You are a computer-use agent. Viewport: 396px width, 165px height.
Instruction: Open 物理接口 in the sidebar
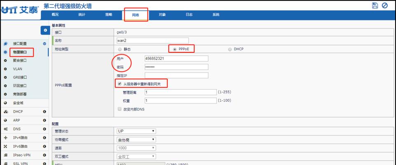coord(20,52)
